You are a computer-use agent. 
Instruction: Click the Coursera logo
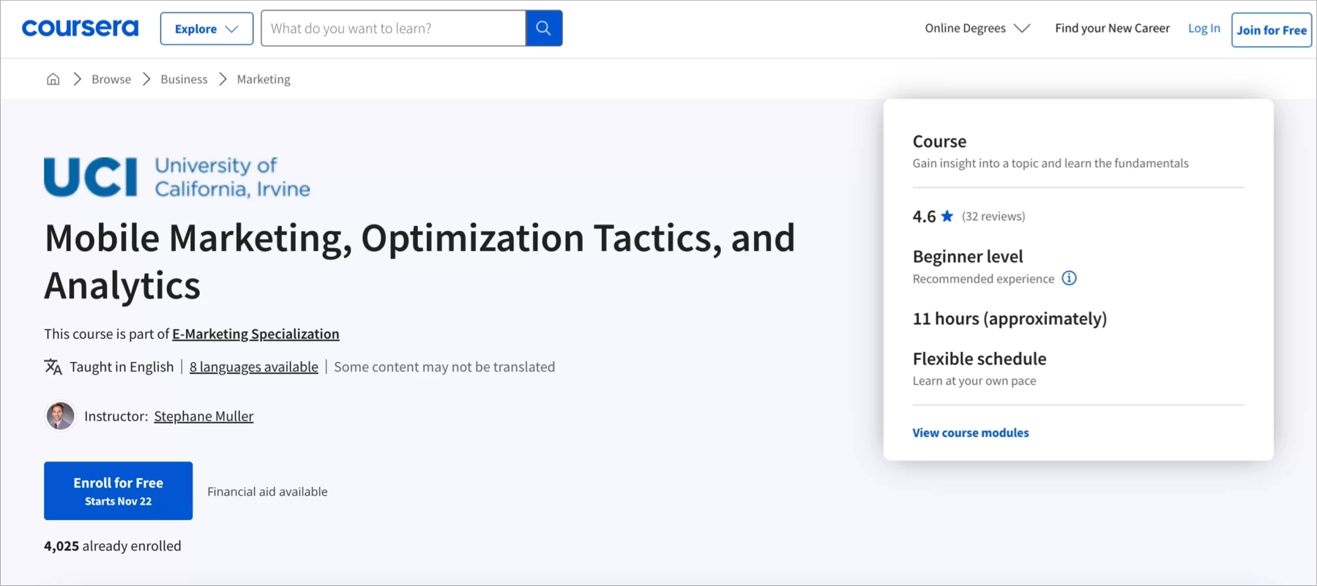tap(80, 29)
